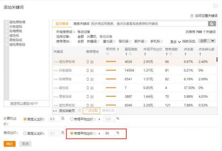Filter 推荐理由 by 飙升词
Image resolution: width=222 pixels, height=151 pixels.
click(139, 41)
